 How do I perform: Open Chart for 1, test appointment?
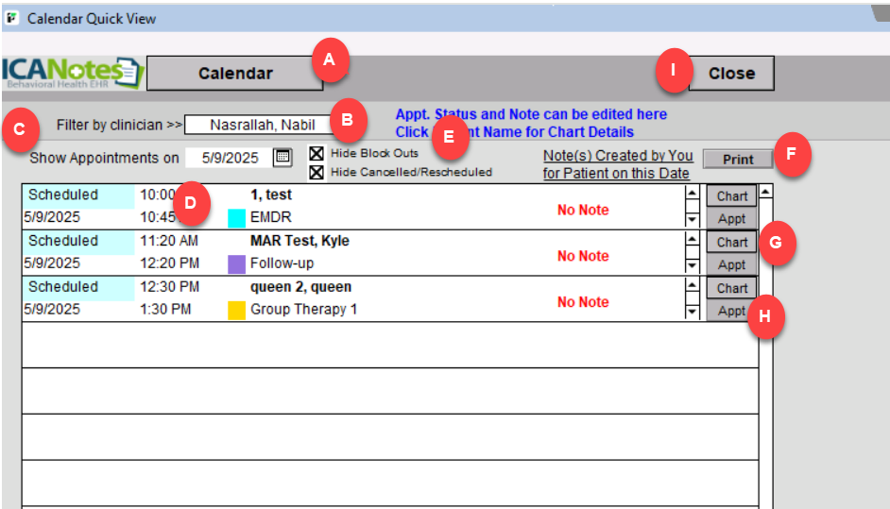click(731, 195)
